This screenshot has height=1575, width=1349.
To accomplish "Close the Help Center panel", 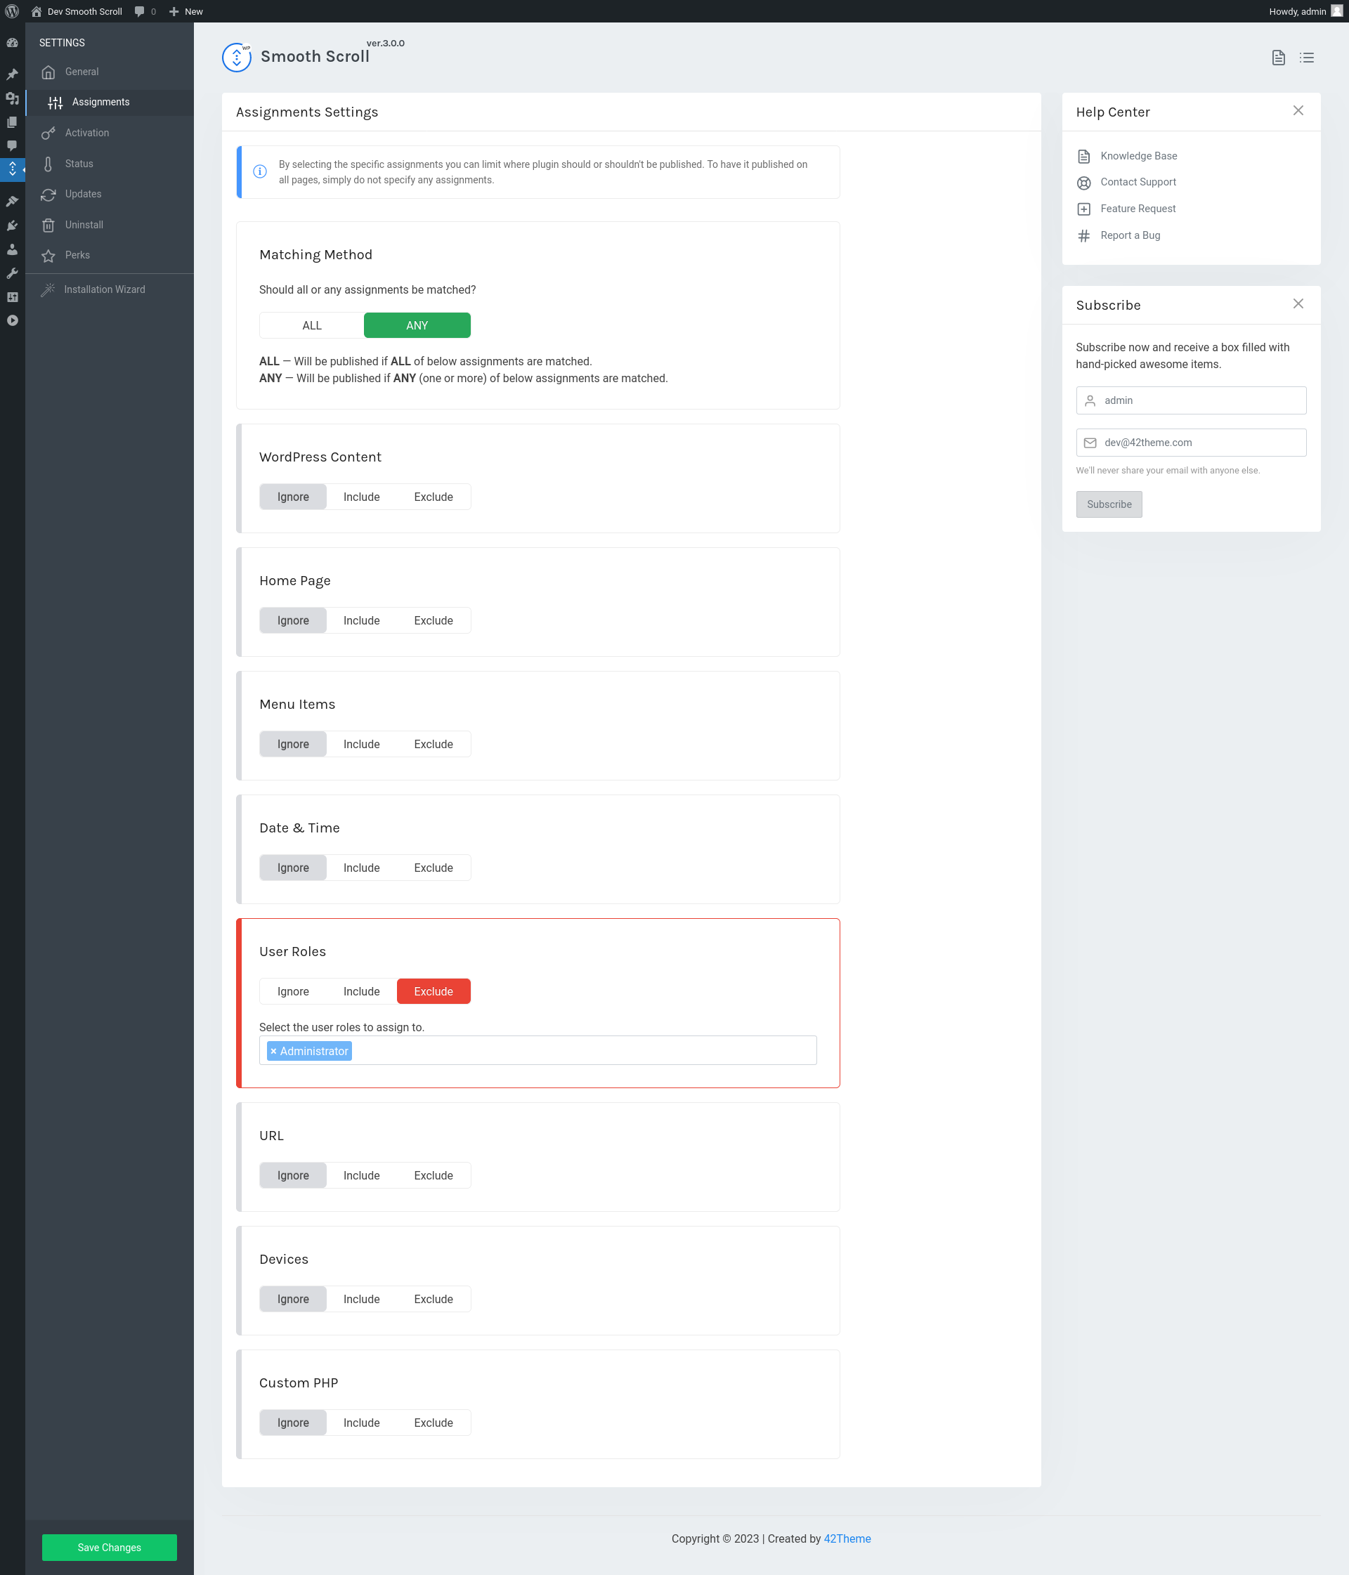I will coord(1298,111).
